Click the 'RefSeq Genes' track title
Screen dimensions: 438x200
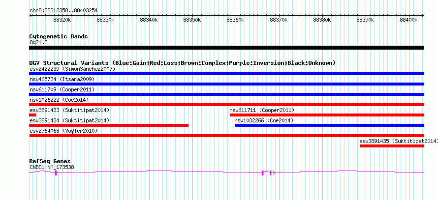point(50,161)
